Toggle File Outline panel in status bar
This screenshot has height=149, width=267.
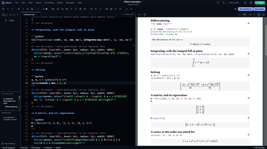(x=36, y=147)
